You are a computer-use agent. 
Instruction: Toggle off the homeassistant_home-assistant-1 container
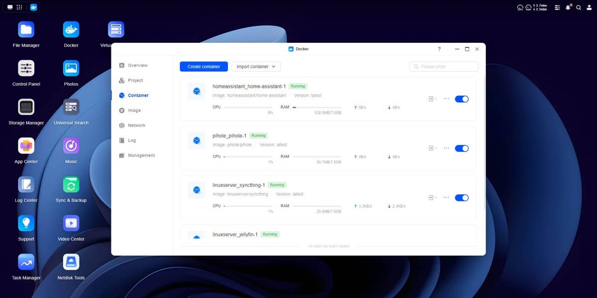pos(461,99)
